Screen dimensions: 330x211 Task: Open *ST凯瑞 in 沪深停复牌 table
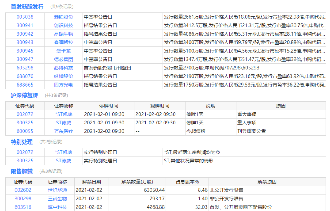64,114
